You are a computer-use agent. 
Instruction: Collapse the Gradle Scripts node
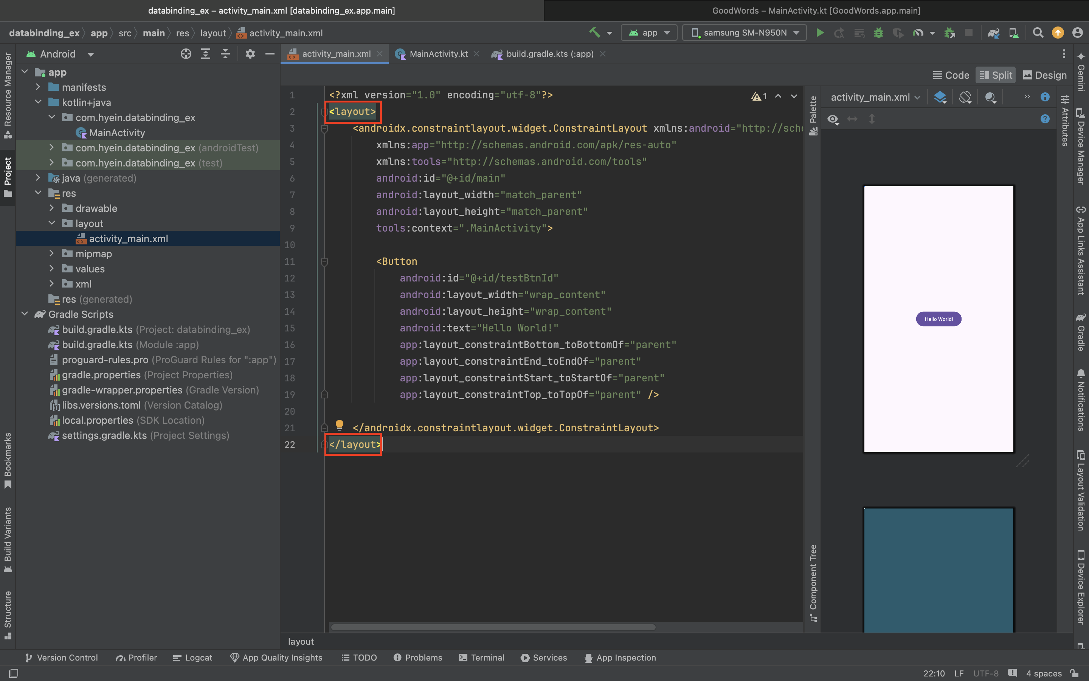25,314
